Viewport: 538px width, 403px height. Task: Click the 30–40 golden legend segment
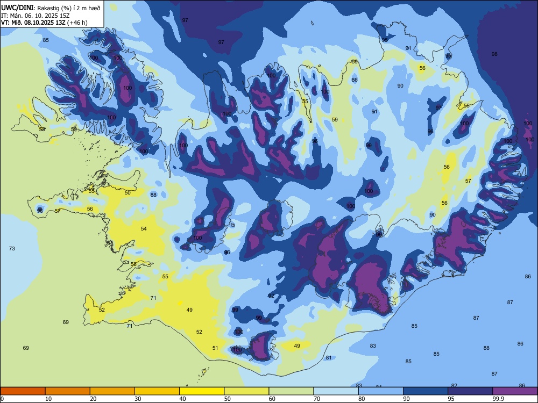[x=157, y=391]
